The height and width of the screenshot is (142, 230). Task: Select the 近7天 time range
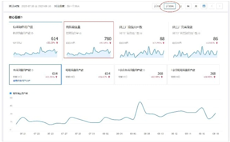(157, 6)
